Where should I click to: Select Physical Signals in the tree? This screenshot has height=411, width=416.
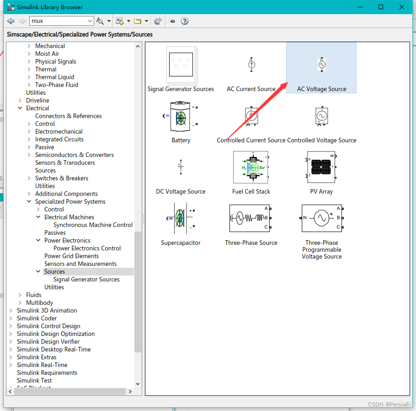(56, 61)
